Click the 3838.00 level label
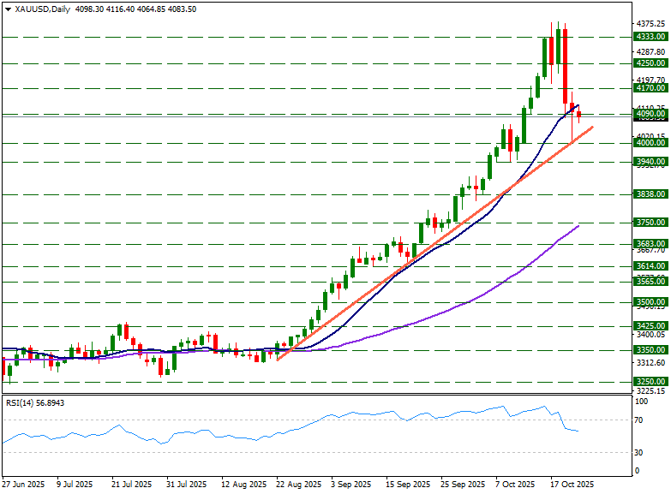This screenshot has height=494, width=671. point(650,194)
